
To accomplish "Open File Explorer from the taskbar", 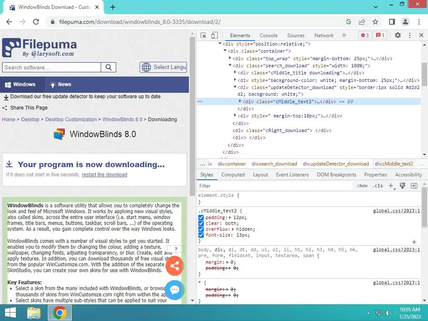I will pyautogui.click(x=34, y=313).
